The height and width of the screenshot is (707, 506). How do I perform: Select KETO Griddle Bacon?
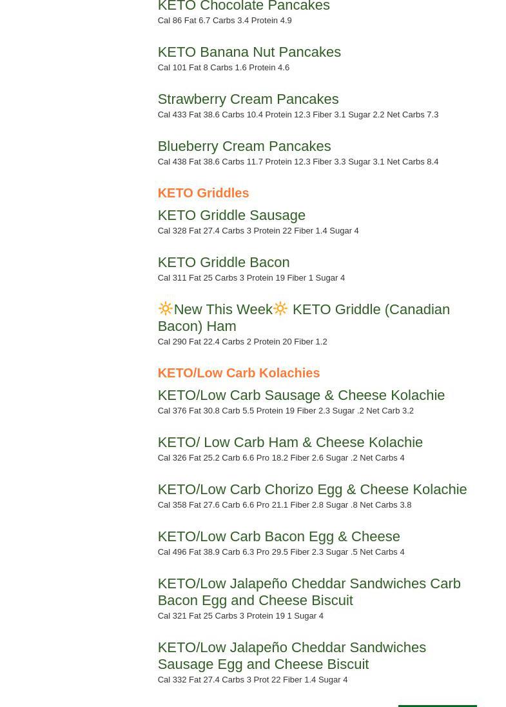click(223, 263)
